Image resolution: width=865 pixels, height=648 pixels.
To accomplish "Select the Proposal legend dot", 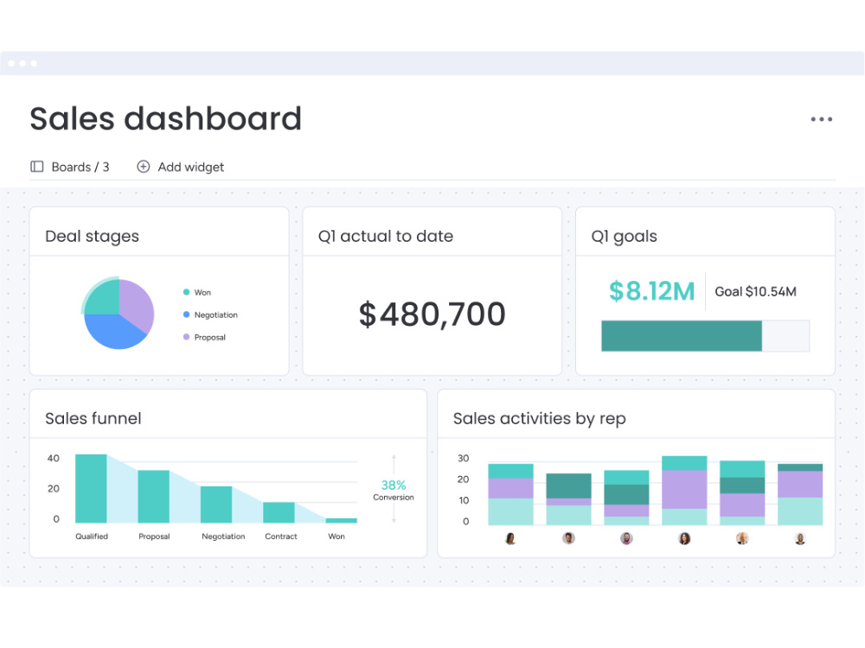I will [x=187, y=337].
